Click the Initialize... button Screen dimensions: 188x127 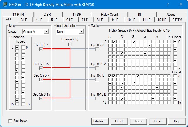[x=100, y=121]
